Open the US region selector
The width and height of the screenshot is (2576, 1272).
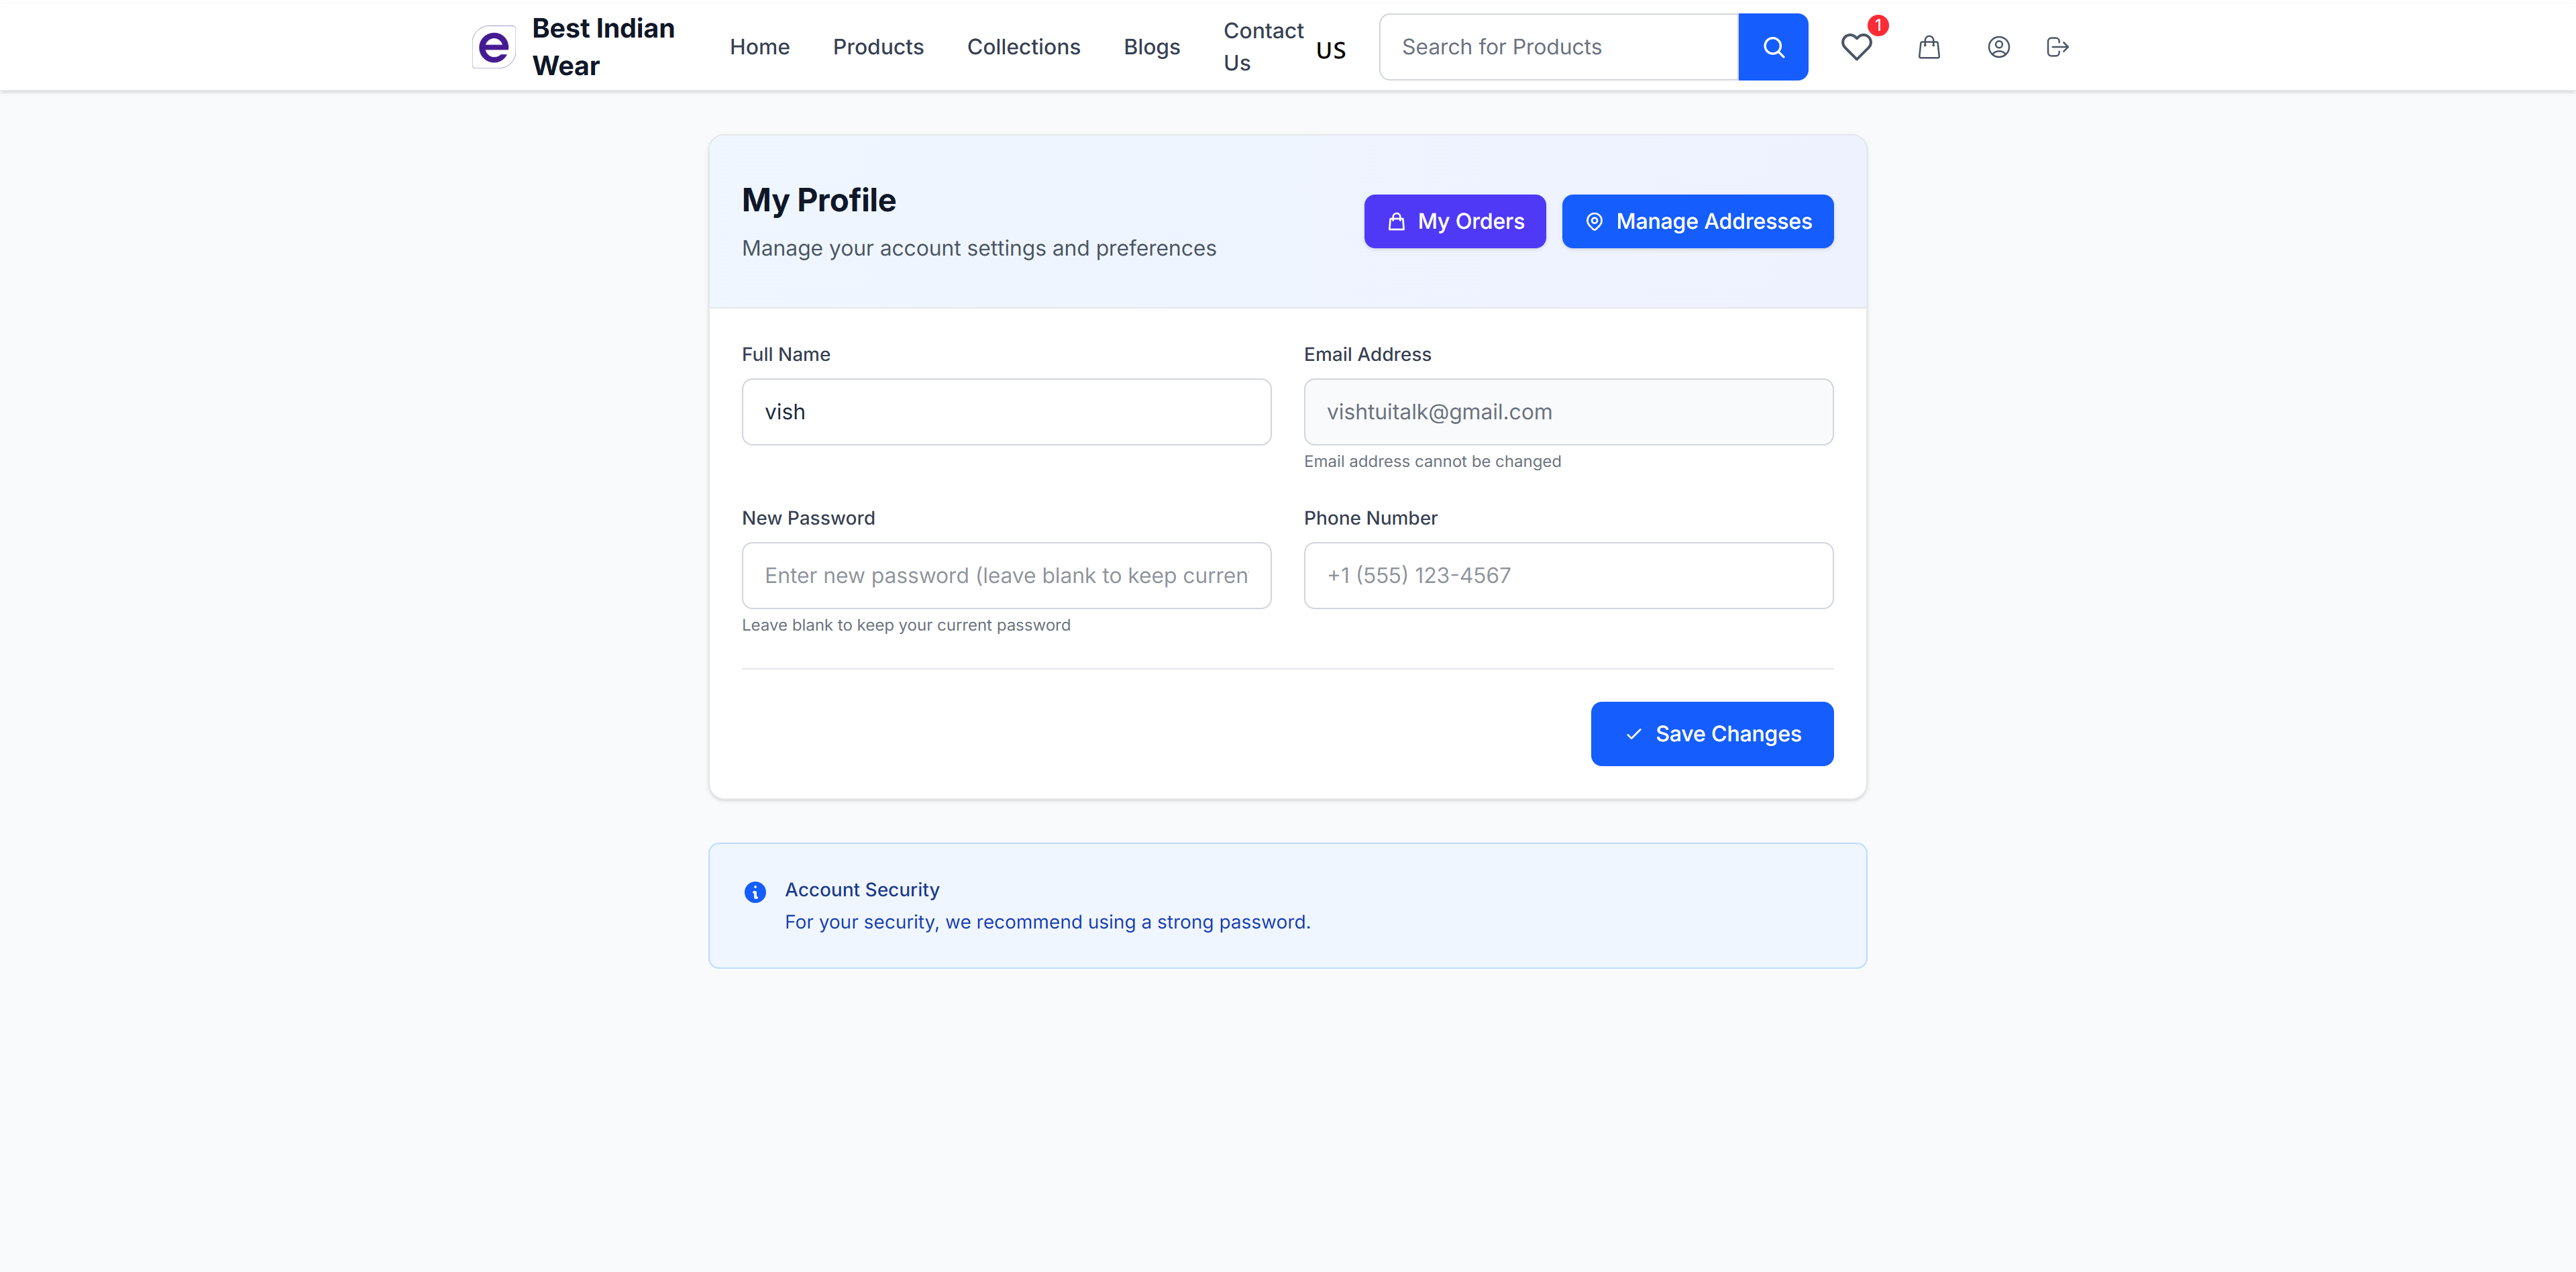click(x=1330, y=48)
